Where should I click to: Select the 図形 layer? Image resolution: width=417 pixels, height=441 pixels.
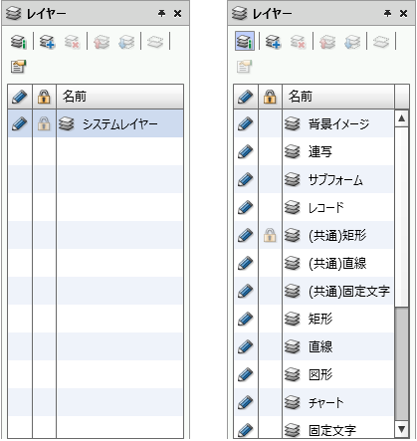[x=320, y=375]
